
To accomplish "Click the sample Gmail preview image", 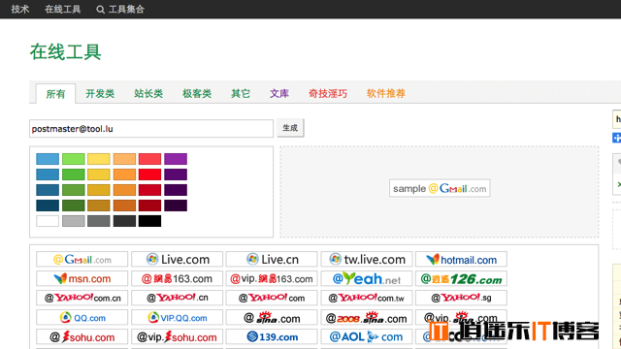I will (x=440, y=188).
